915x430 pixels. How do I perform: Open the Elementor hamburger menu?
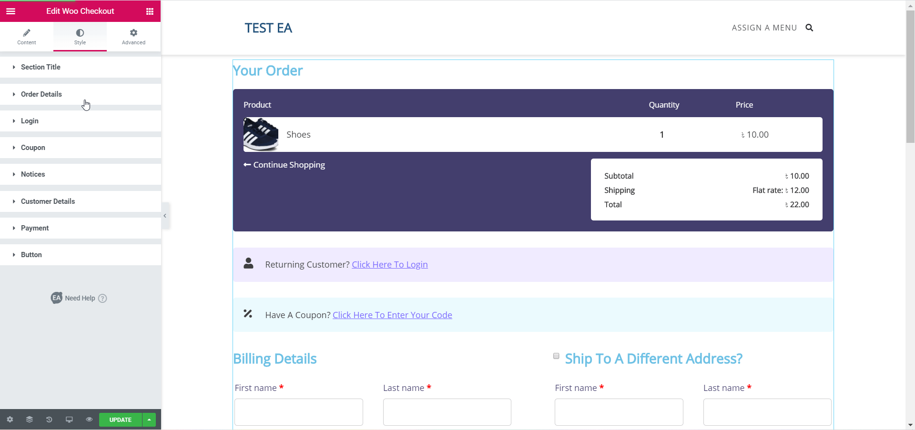(x=10, y=11)
